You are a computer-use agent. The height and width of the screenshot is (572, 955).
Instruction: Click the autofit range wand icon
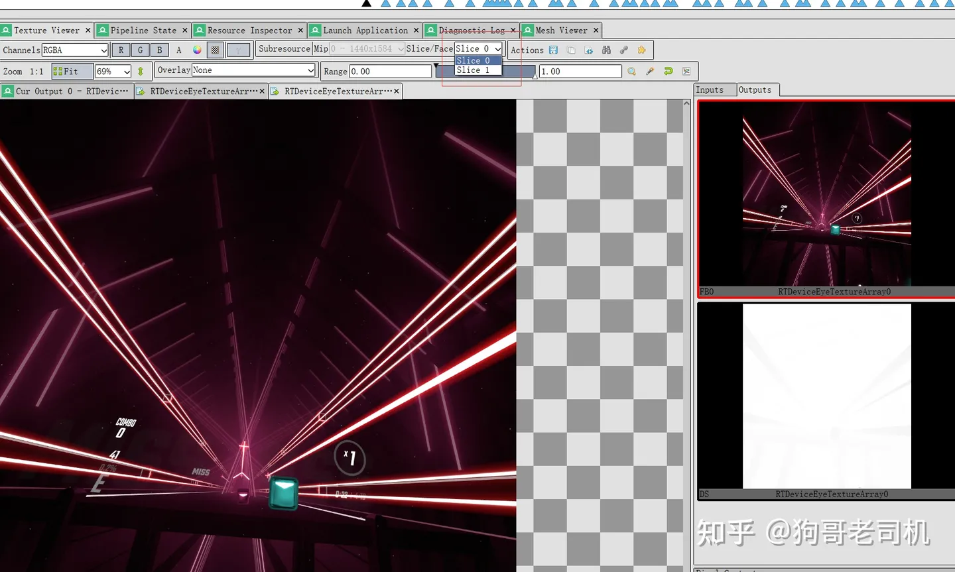tap(650, 71)
